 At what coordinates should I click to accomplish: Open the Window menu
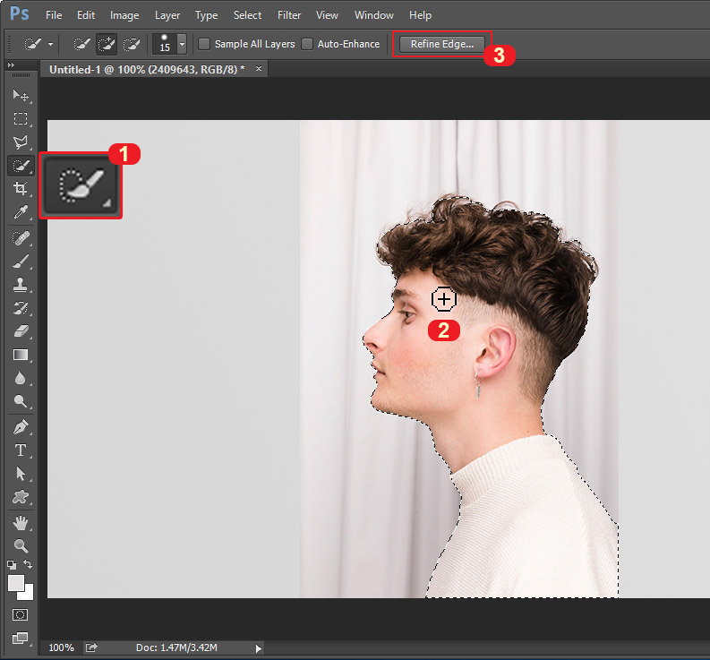374,15
